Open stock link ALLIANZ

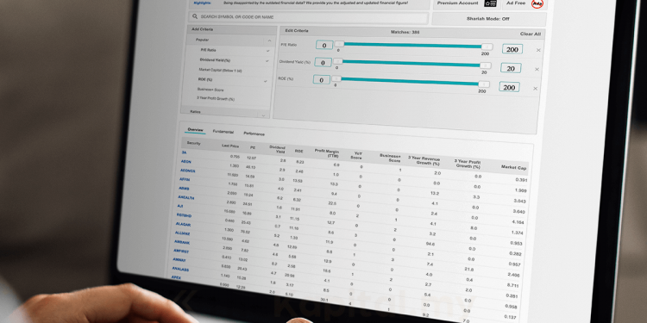tap(182, 233)
